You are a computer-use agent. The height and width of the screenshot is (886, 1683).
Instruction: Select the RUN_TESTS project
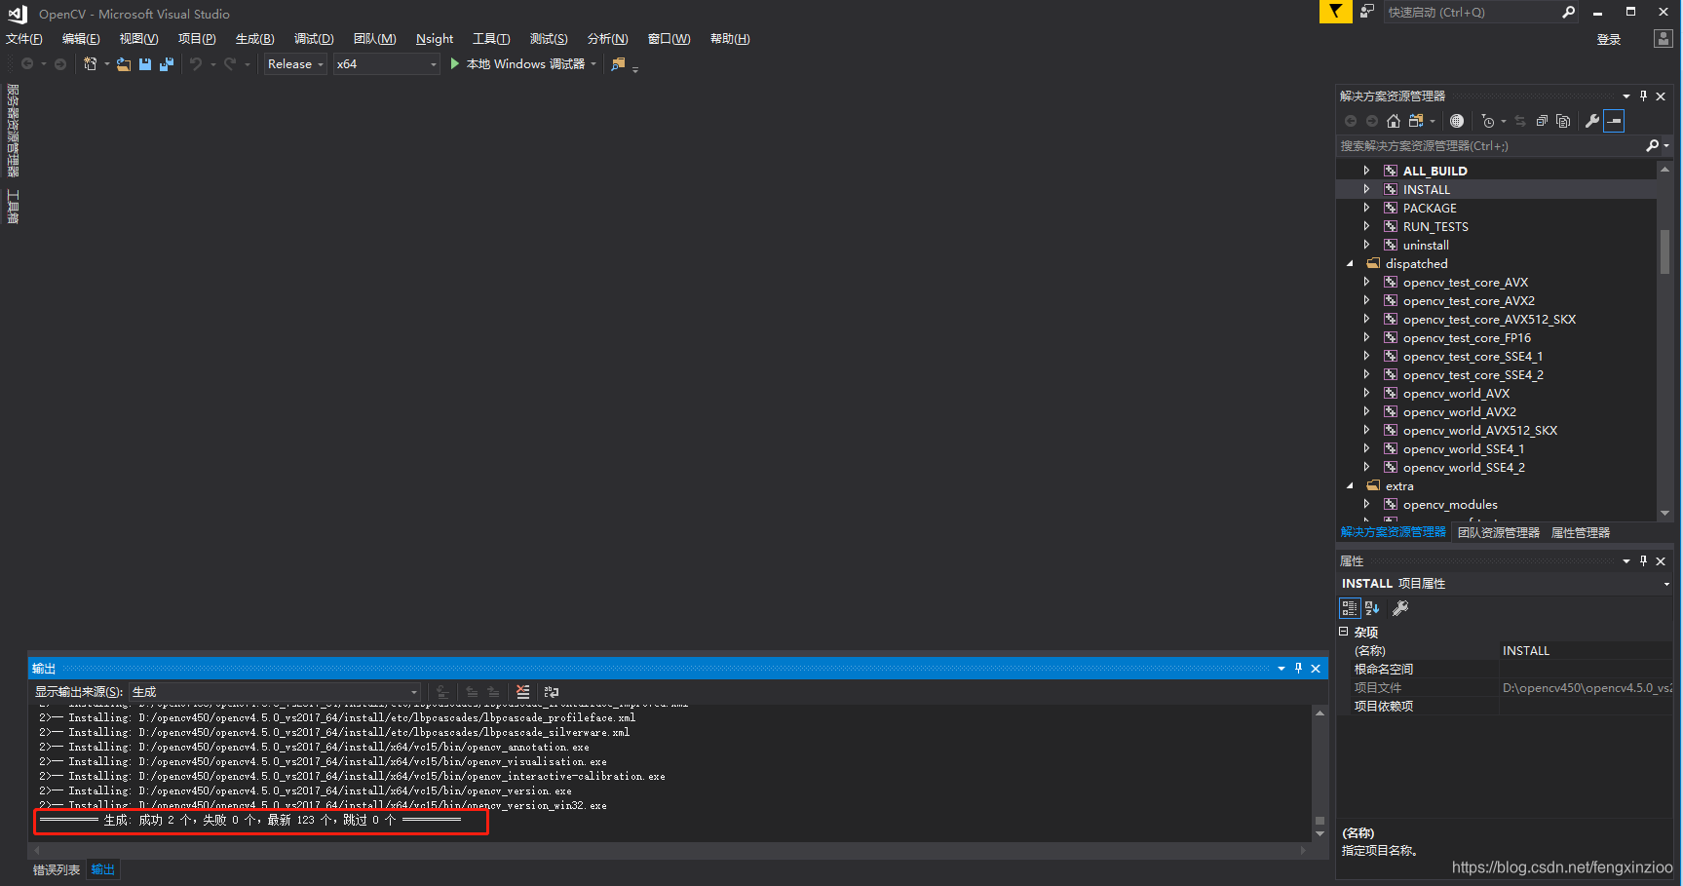(x=1435, y=226)
